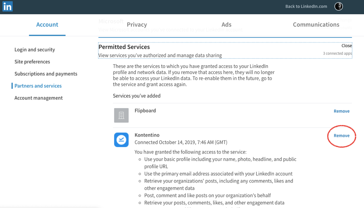
Task: Select Partners and services sidebar item
Action: pyautogui.click(x=38, y=86)
